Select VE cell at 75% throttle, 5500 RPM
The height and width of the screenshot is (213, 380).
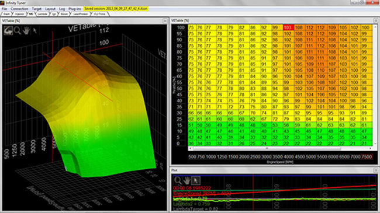tap(322, 58)
